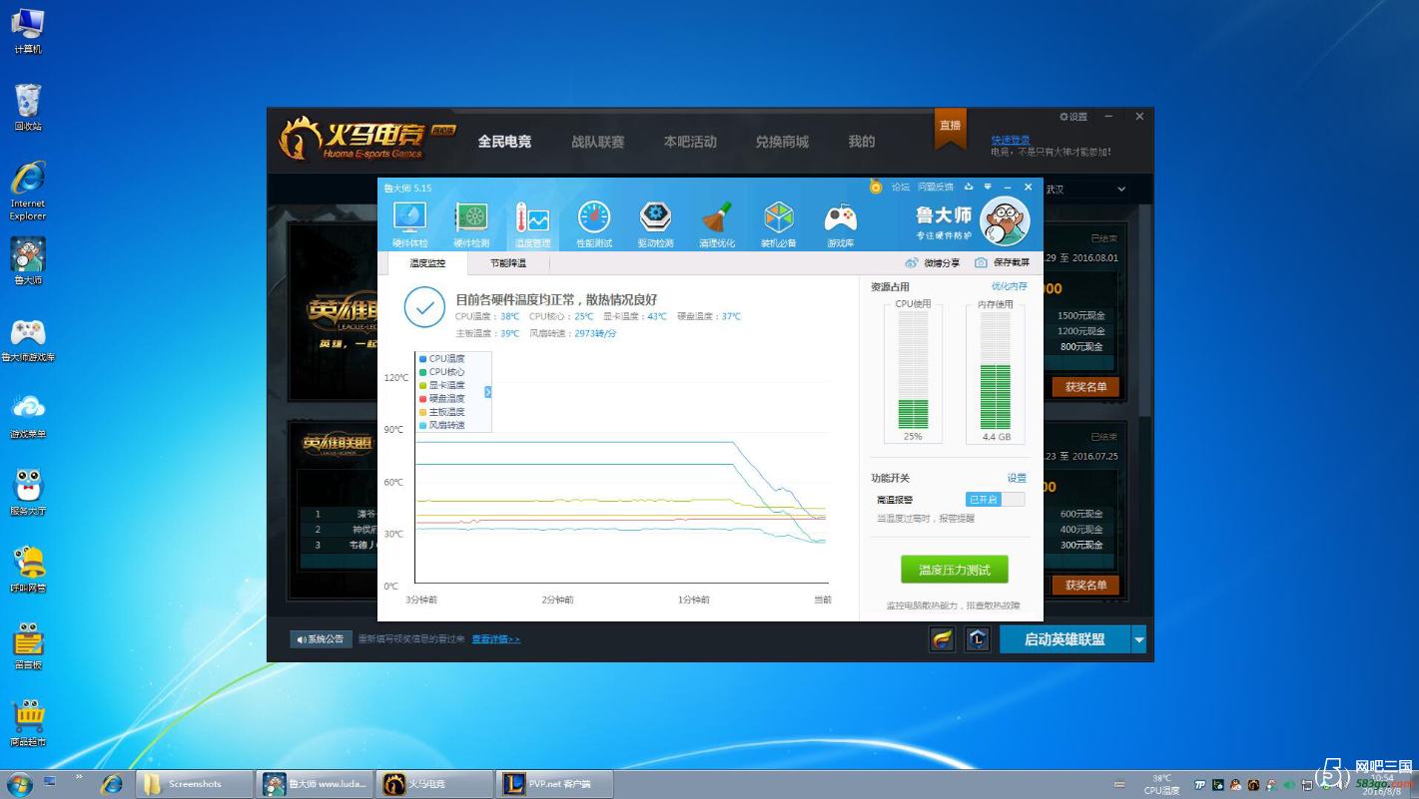This screenshot has width=1419, height=799.
Task: Switch to PVP.net 客户端 taskbar button
Action: (554, 784)
